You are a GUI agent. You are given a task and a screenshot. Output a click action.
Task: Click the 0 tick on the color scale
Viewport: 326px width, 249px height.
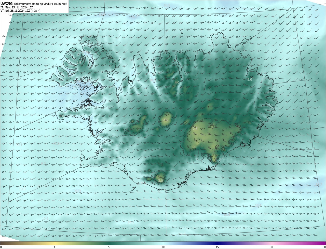click(1, 247)
